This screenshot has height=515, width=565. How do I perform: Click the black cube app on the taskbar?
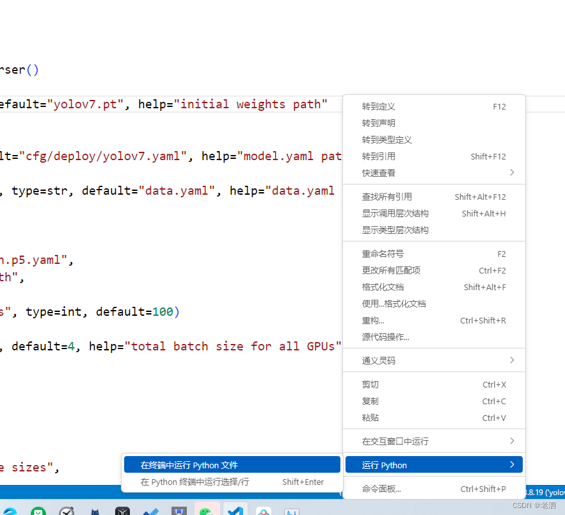[123, 511]
